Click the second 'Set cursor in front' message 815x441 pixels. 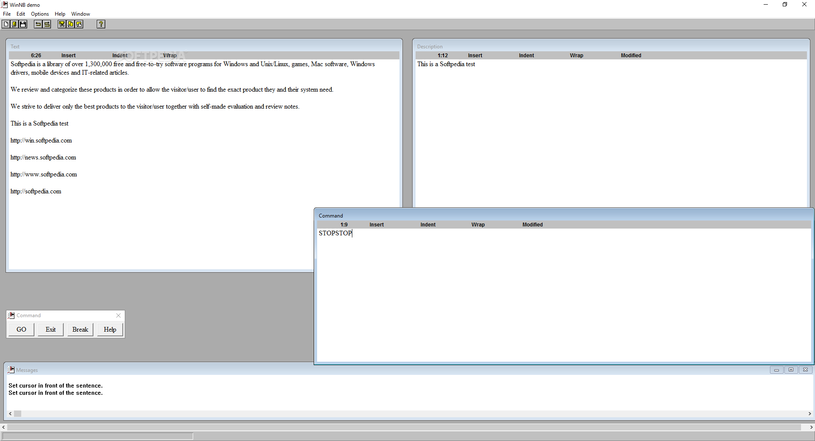pos(56,393)
